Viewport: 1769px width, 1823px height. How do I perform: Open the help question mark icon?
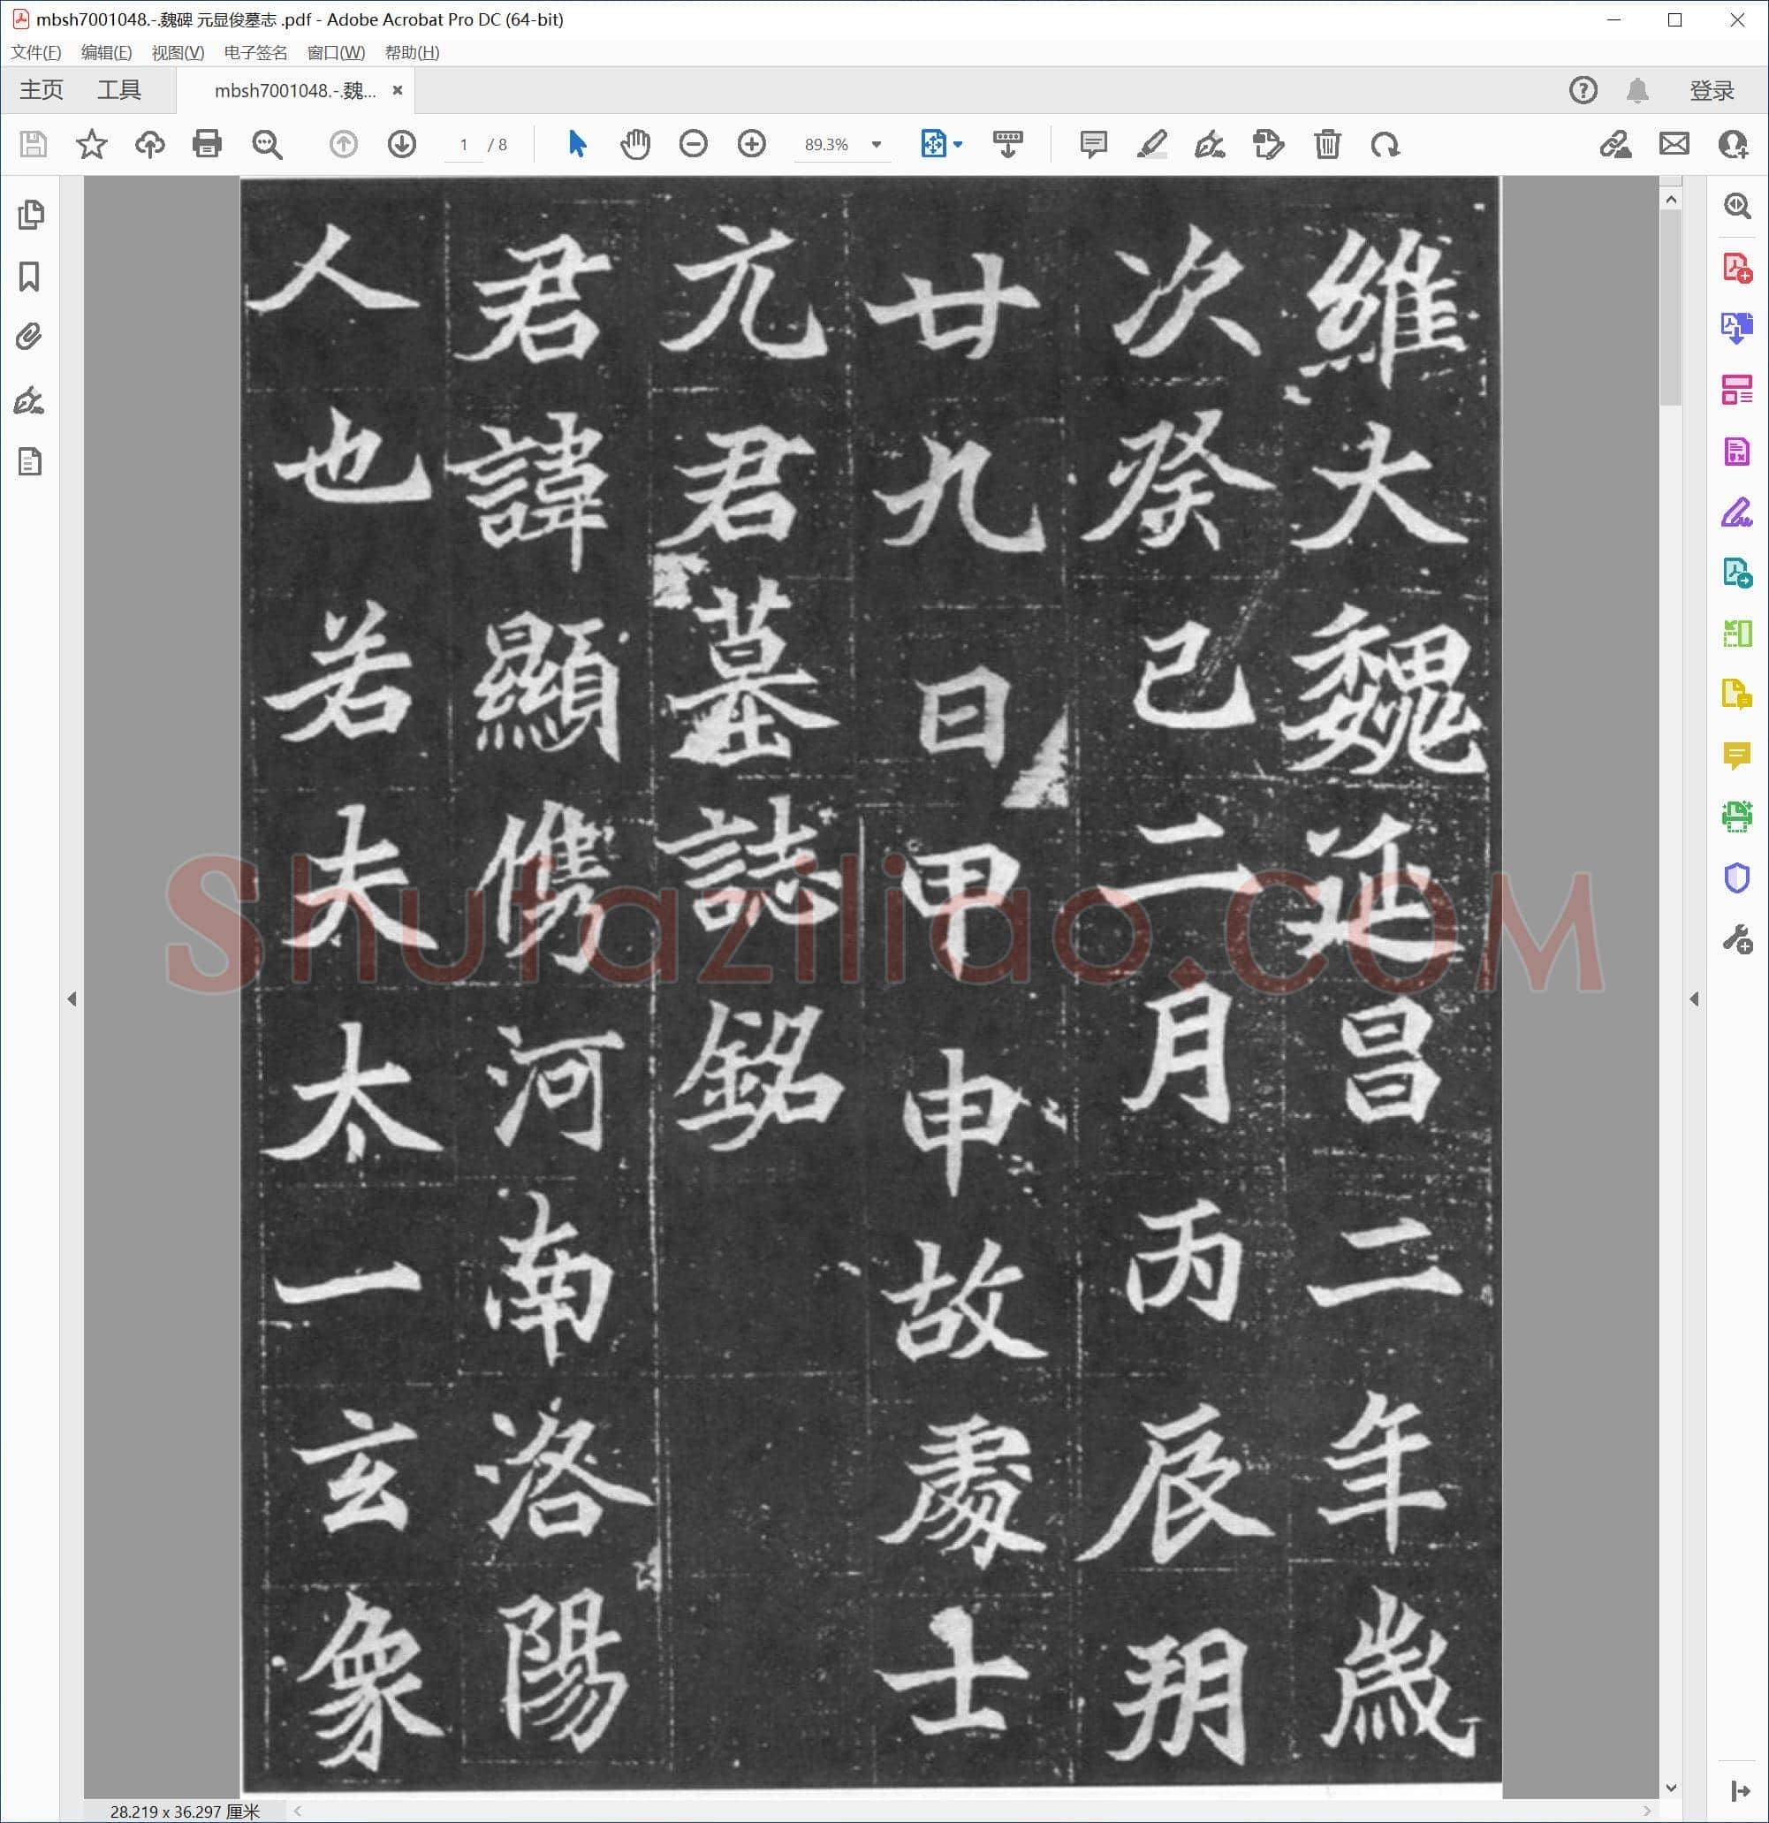(x=1583, y=90)
